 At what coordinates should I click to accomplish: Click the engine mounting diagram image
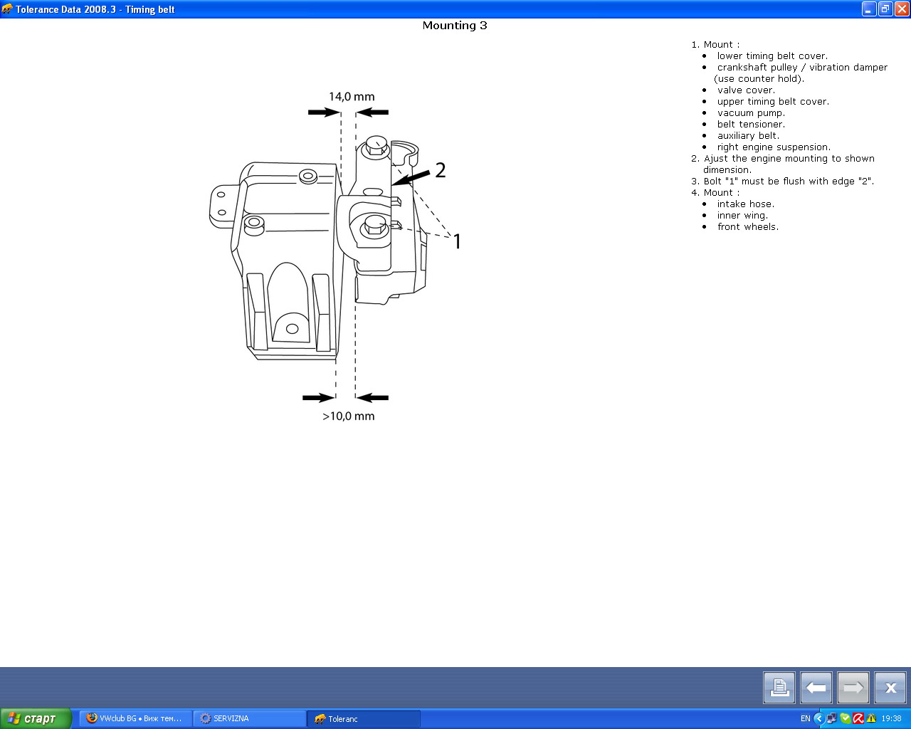[x=335, y=256]
